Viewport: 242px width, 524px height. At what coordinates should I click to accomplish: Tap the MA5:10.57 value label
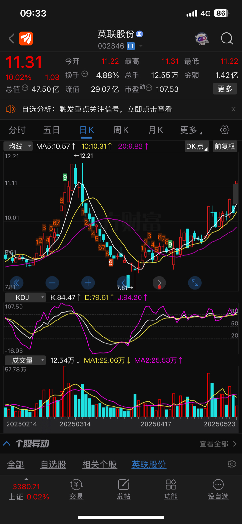[x=56, y=146]
